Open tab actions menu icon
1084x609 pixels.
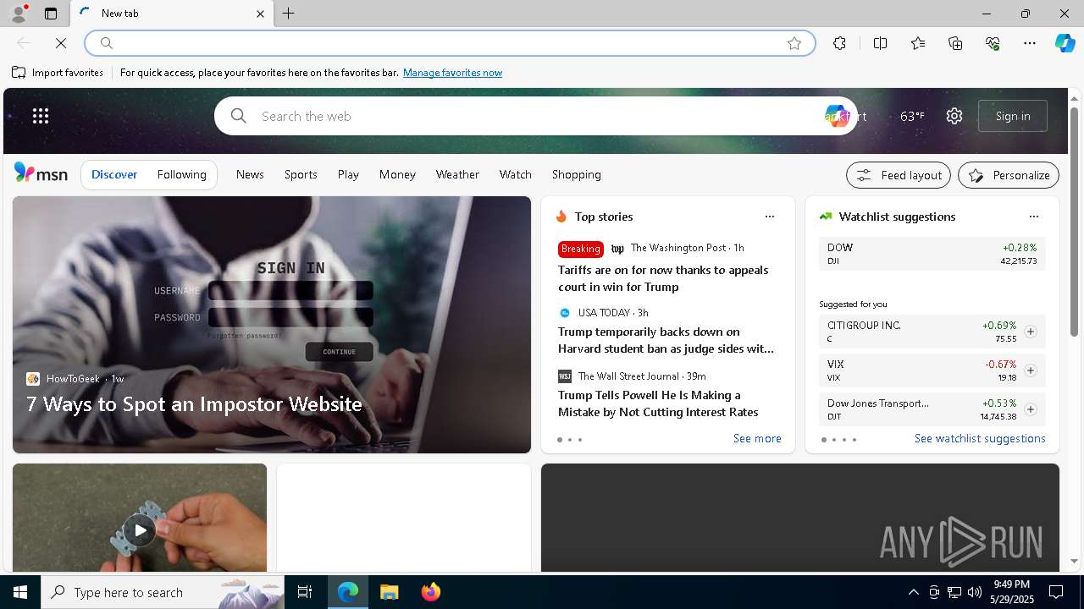click(x=51, y=14)
